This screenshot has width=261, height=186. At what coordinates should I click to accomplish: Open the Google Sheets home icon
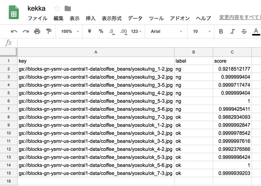tap(14, 13)
